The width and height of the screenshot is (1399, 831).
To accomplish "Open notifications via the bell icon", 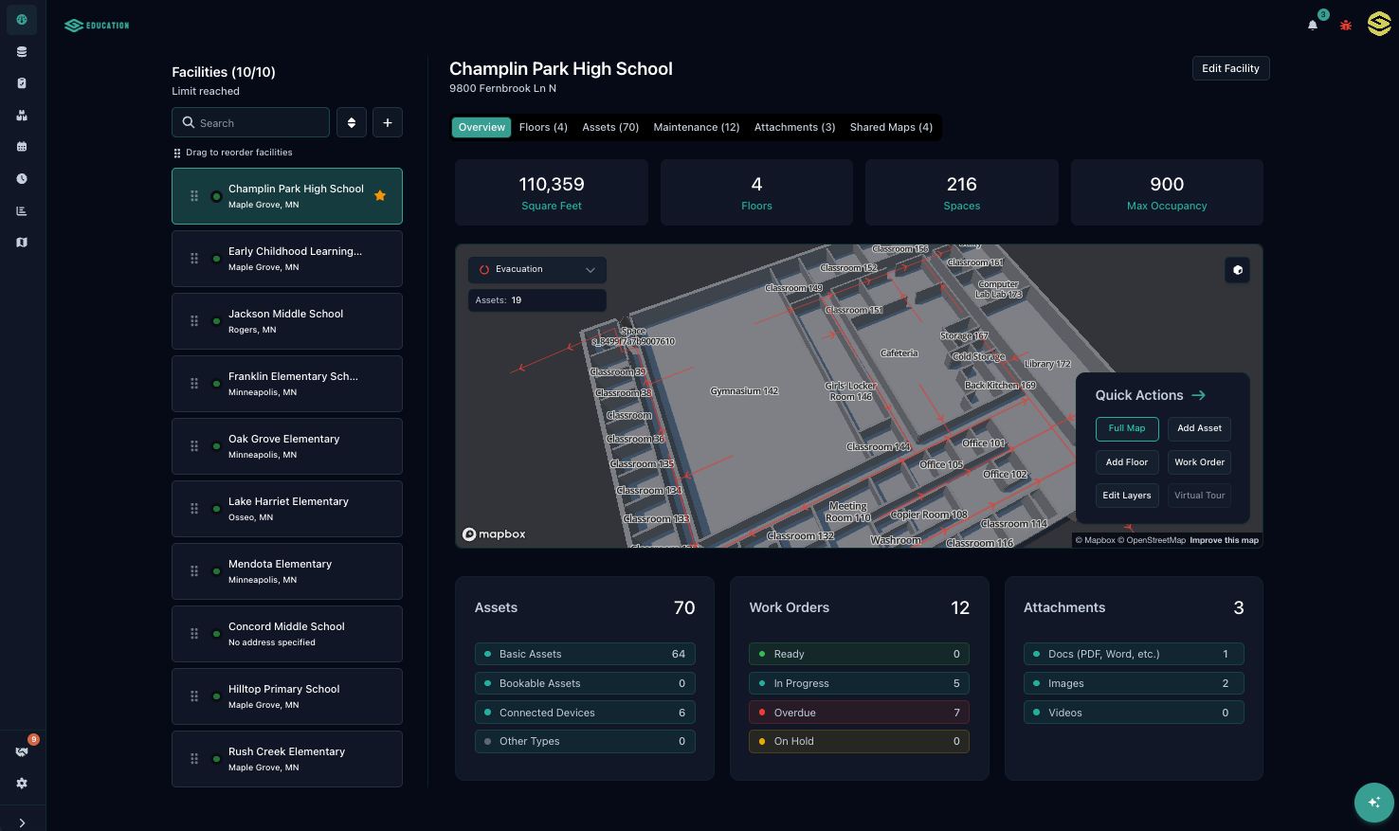I will (x=1313, y=25).
